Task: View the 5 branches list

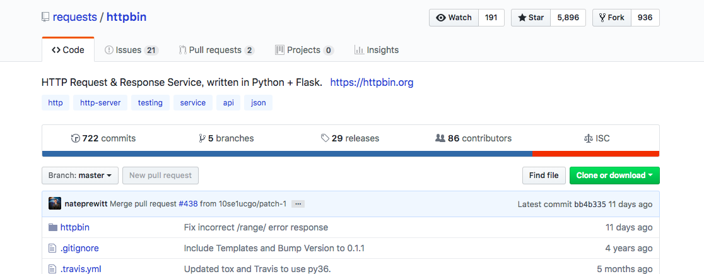Action: pyautogui.click(x=226, y=138)
